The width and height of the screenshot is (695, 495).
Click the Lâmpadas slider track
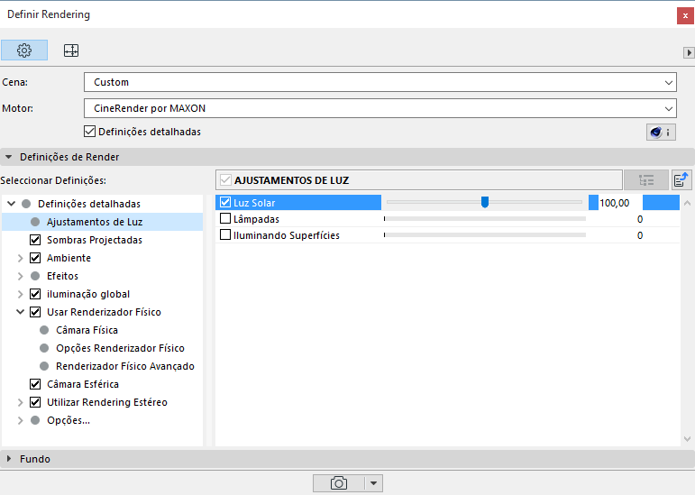click(485, 218)
